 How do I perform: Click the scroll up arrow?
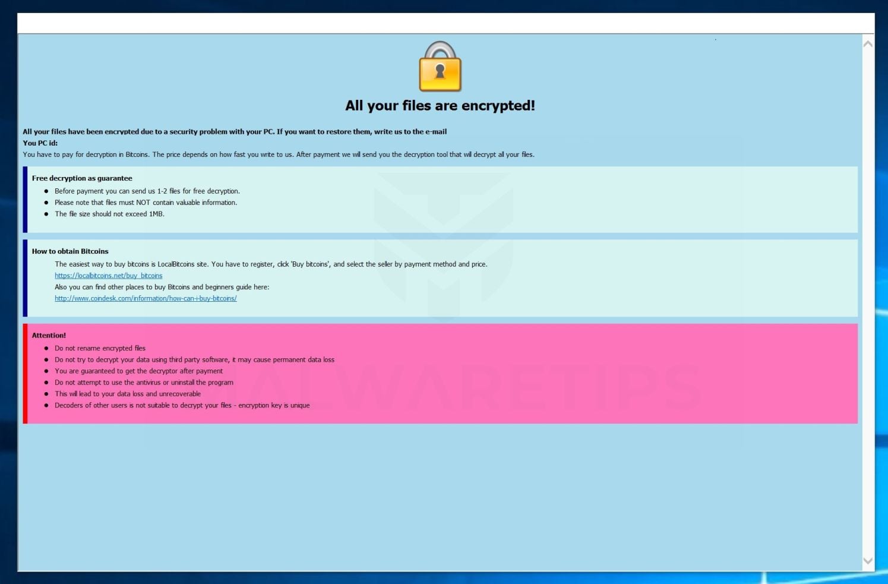click(x=868, y=43)
